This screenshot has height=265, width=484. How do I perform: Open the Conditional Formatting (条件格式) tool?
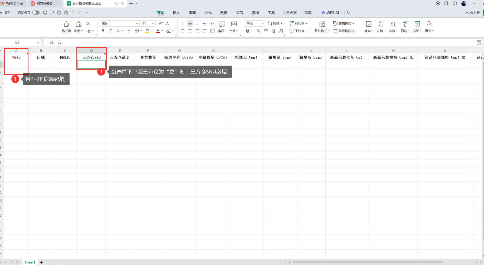[x=322, y=24]
